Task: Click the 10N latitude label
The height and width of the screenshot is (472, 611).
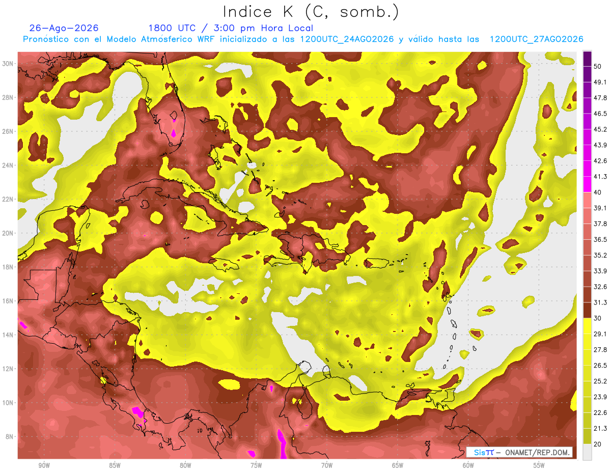Action: [x=8, y=403]
